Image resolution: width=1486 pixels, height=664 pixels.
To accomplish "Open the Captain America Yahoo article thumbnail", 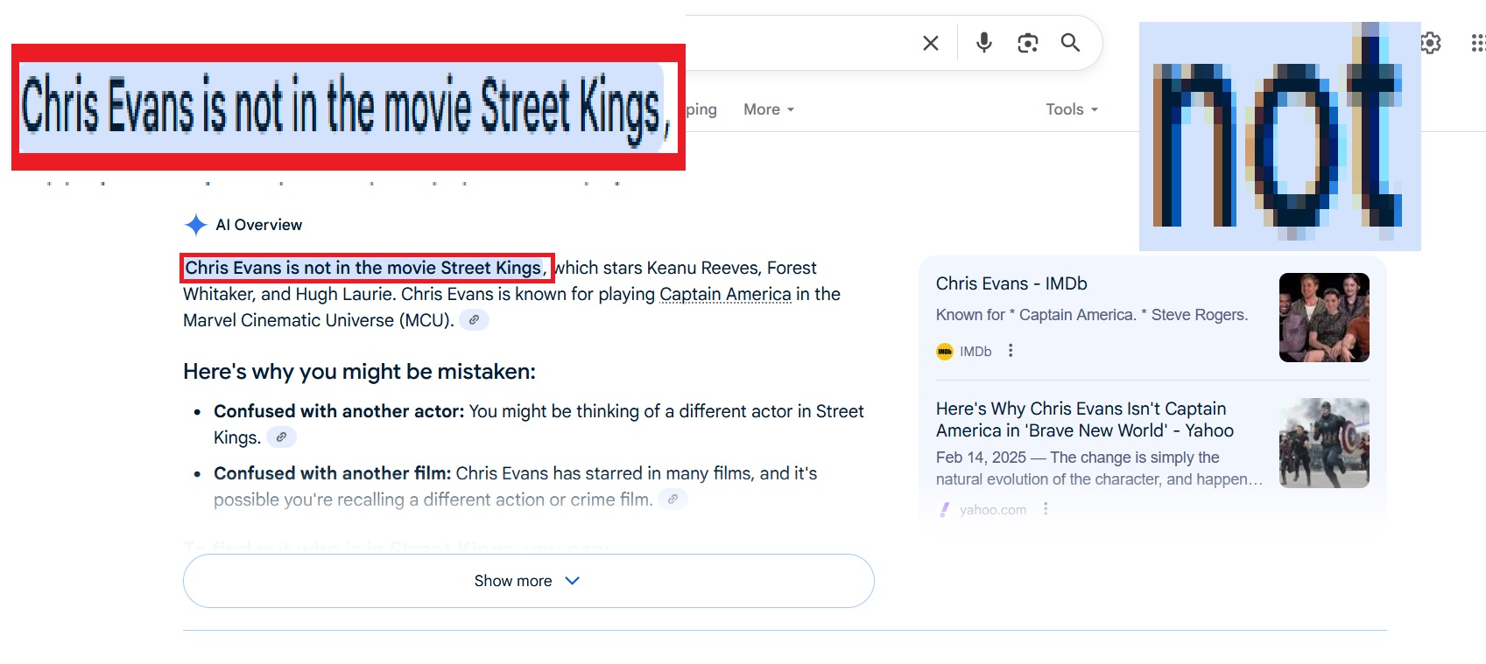I will tap(1324, 443).
